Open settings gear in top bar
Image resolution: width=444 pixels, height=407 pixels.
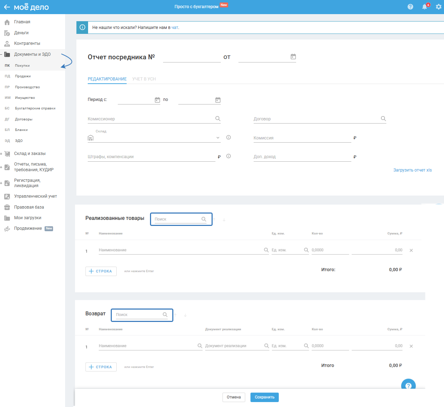(439, 7)
